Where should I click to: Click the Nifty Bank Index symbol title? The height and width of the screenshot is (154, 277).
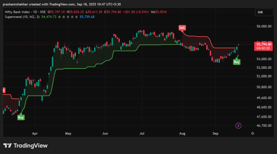pyautogui.click(x=17, y=12)
